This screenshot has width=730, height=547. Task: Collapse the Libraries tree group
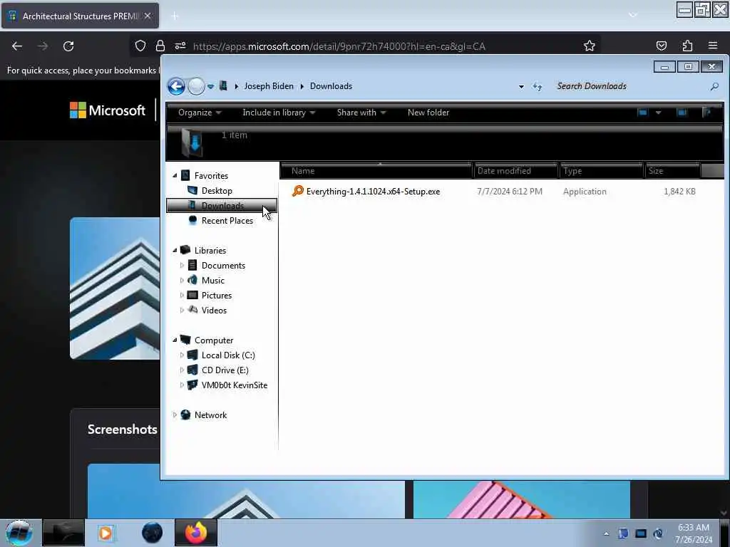(x=175, y=250)
